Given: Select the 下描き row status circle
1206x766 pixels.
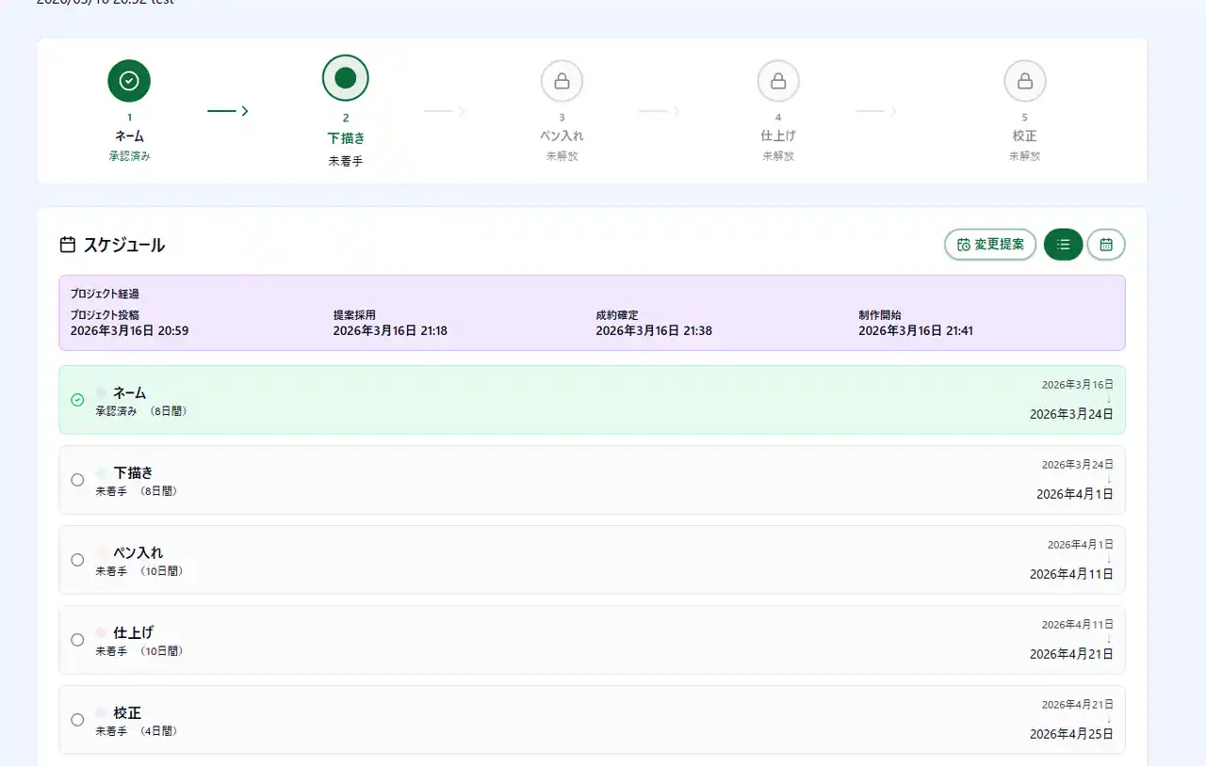Looking at the screenshot, I should (77, 480).
